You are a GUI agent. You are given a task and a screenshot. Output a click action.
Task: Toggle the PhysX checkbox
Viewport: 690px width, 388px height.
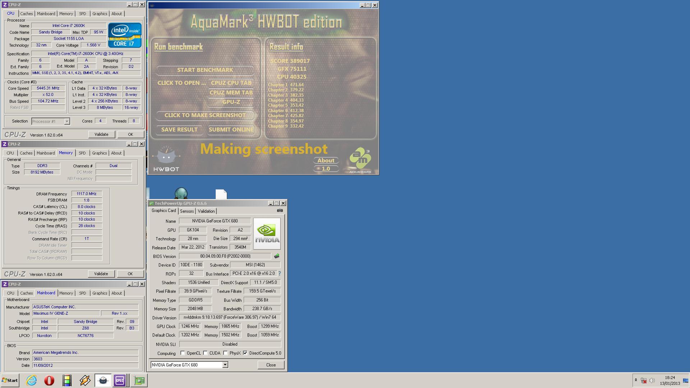[x=225, y=353]
